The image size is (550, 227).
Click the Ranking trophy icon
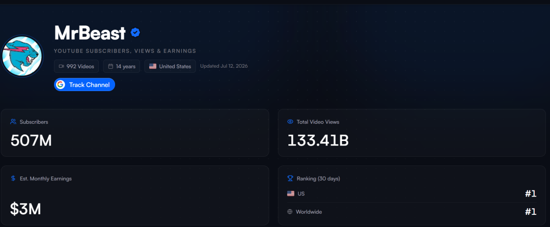pyautogui.click(x=290, y=178)
